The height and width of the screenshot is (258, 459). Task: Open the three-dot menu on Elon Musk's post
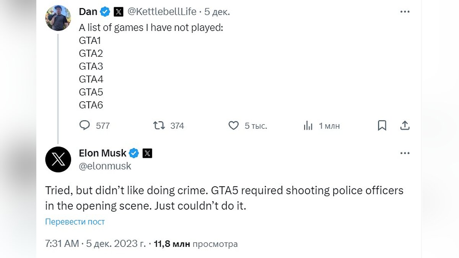point(405,153)
